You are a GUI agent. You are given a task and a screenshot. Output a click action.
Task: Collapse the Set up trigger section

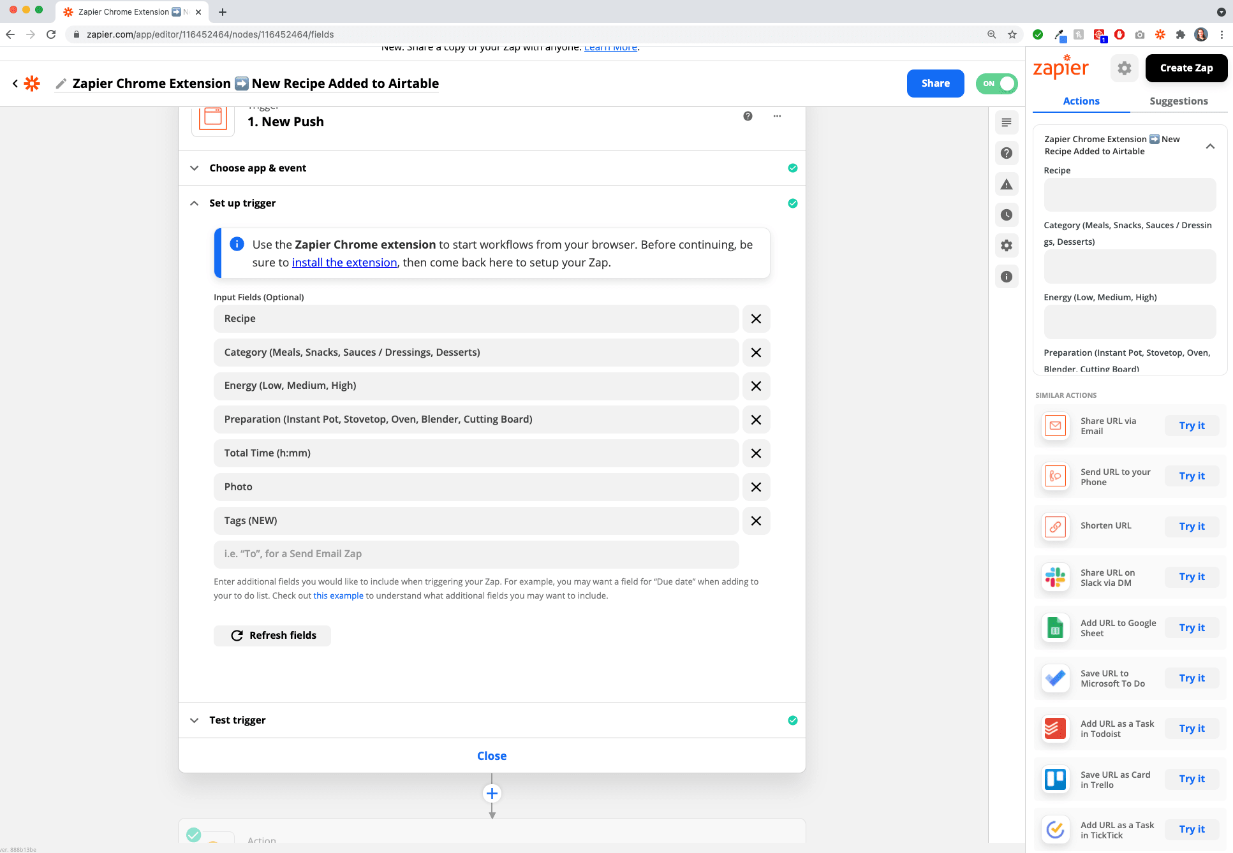tap(492, 203)
